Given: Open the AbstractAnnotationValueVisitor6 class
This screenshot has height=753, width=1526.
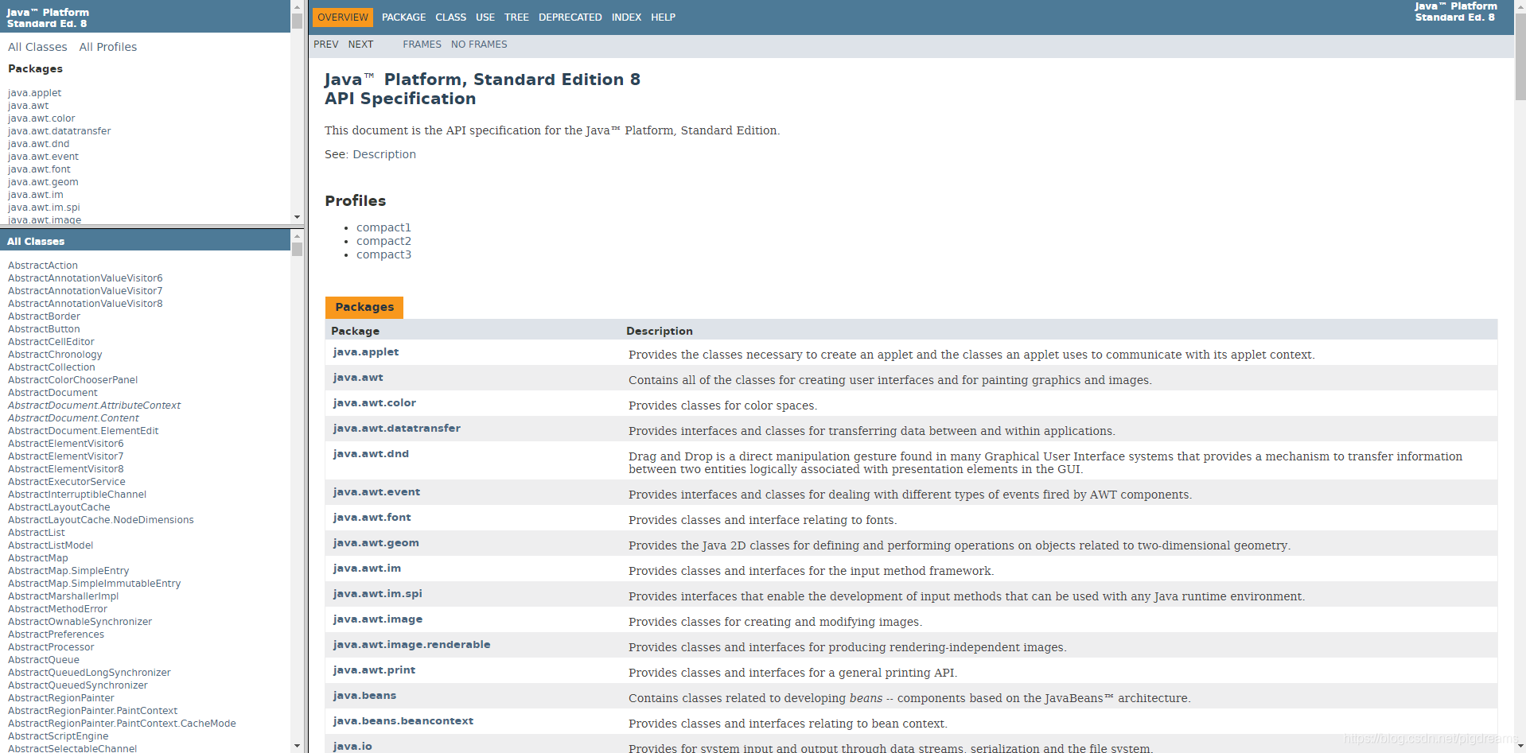Looking at the screenshot, I should coord(85,278).
